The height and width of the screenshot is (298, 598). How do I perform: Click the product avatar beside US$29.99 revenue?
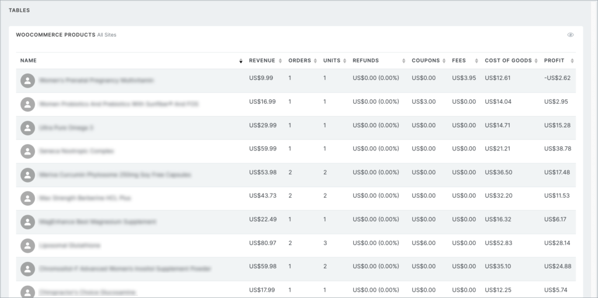click(x=27, y=128)
